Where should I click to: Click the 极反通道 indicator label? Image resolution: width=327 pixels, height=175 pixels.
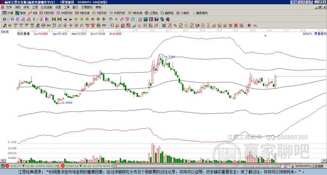pyautogui.click(x=23, y=34)
